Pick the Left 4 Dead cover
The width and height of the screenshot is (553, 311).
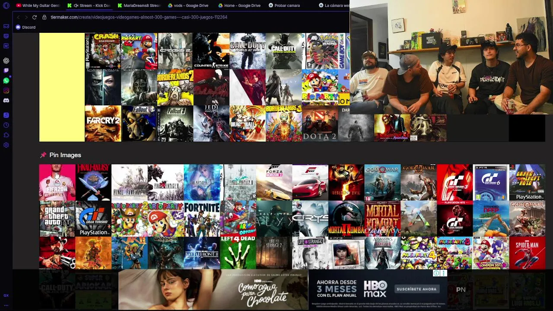tap(238, 253)
